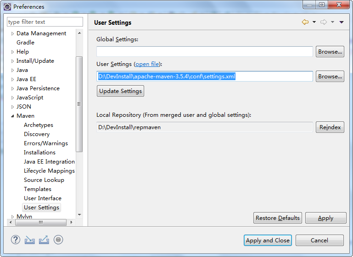Expand the Java EE tree node
The image size is (353, 257).
12,79
